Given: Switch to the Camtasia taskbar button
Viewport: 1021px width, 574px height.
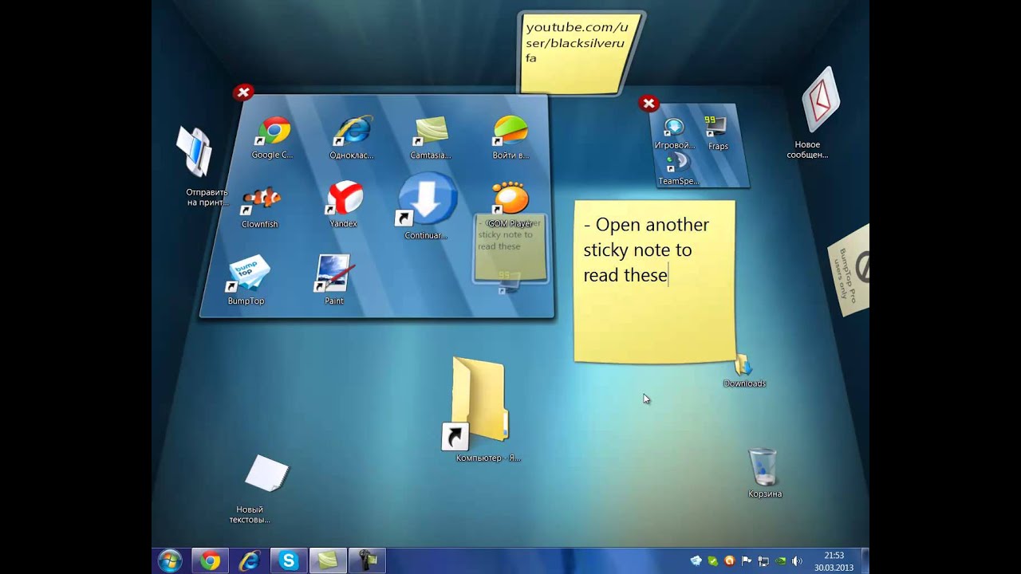Looking at the screenshot, I should pyautogui.click(x=328, y=561).
